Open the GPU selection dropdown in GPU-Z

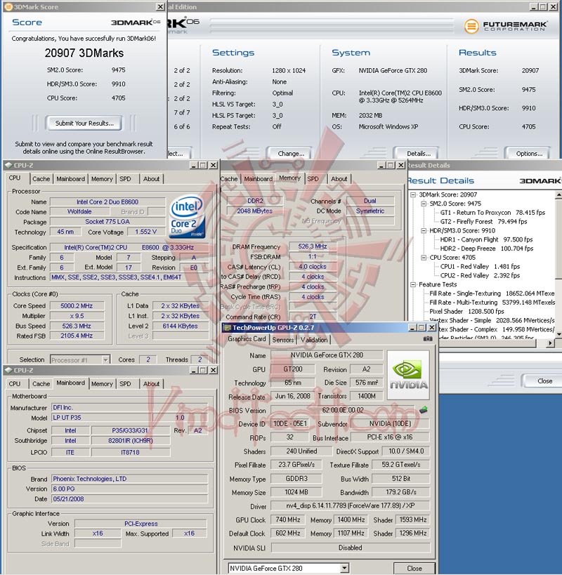click(x=344, y=568)
